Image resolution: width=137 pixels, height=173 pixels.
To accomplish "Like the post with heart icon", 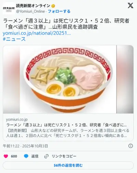I will (x=6, y=156).
